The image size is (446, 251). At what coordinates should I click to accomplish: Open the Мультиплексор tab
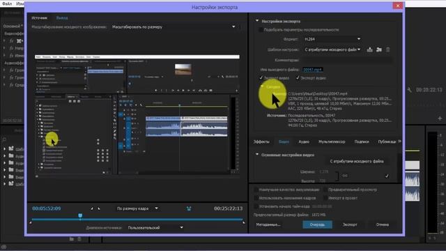coord(332,142)
